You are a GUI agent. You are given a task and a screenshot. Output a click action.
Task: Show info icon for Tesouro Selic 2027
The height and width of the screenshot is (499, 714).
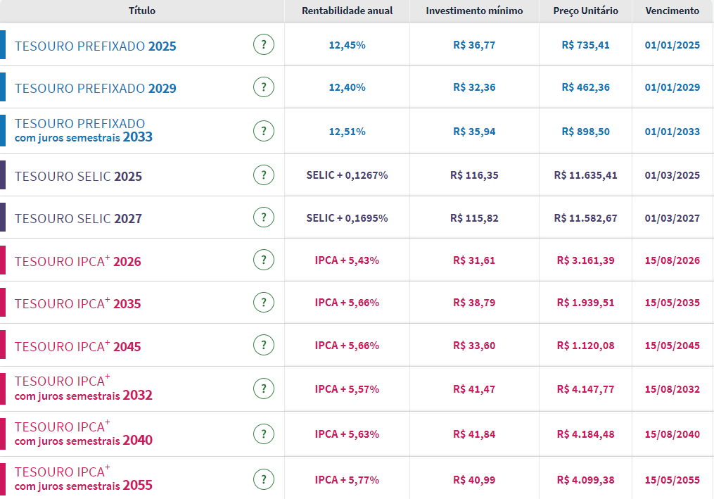(264, 218)
